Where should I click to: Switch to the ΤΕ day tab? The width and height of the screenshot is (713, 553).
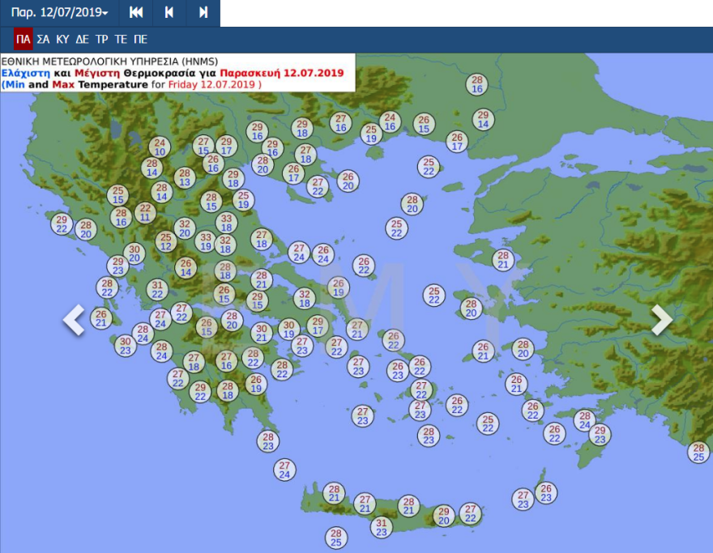pos(121,39)
